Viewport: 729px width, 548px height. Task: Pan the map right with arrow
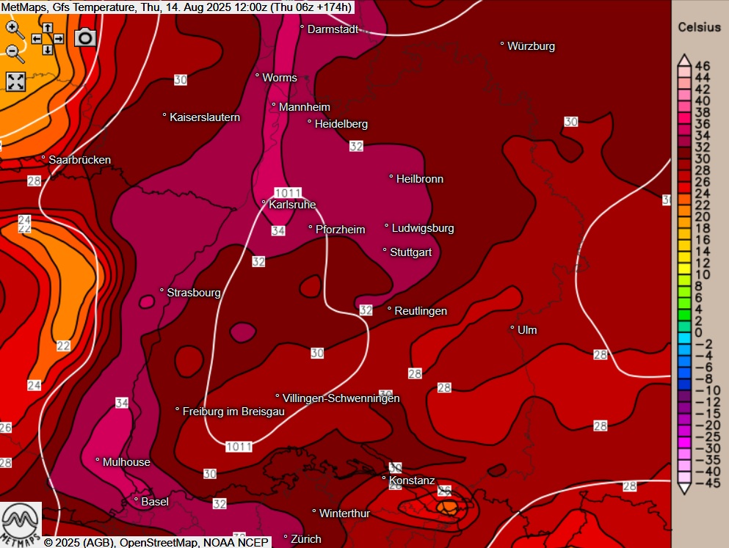click(x=59, y=39)
